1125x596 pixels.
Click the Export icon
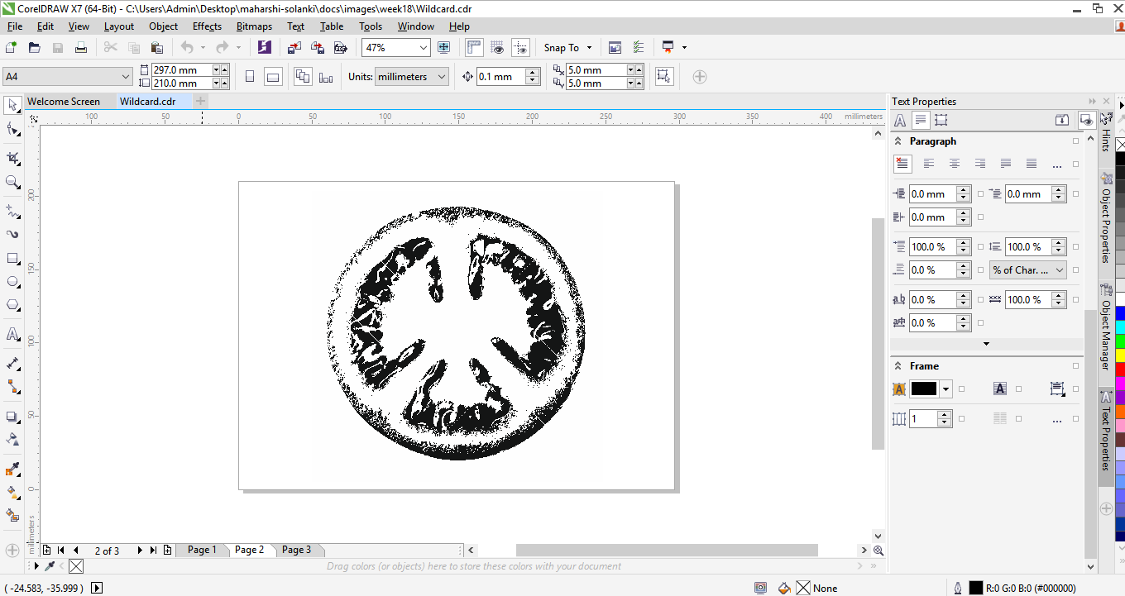(317, 48)
